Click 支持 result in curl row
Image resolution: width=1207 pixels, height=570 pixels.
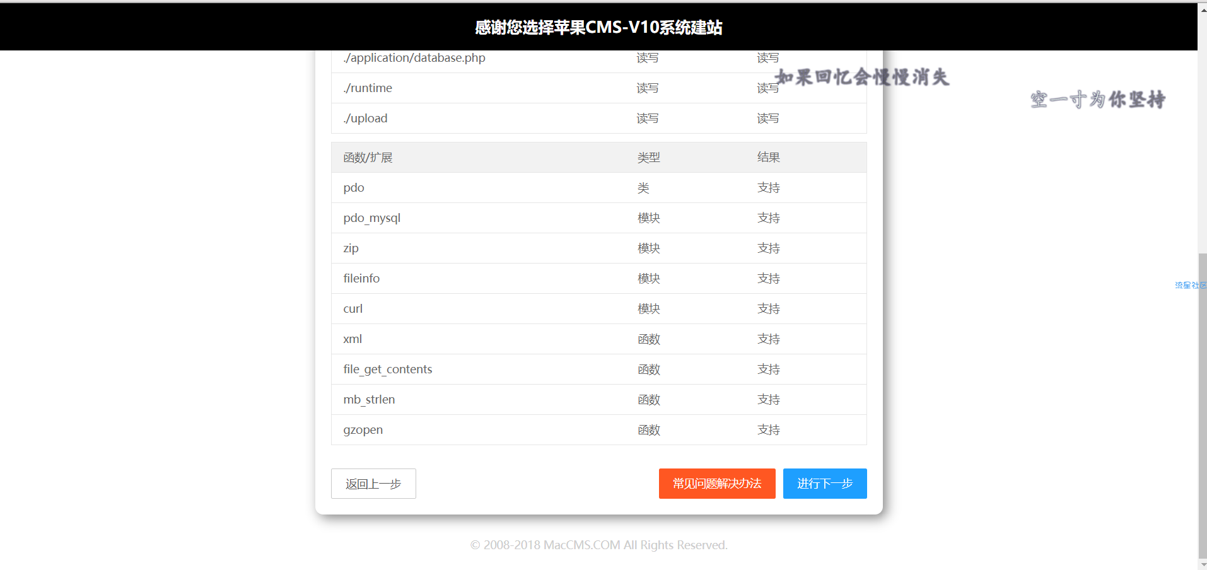coord(768,308)
